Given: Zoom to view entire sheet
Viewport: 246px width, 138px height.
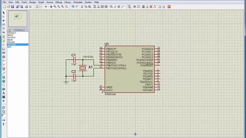Looking at the screenshot, I should click(x=62, y=7).
